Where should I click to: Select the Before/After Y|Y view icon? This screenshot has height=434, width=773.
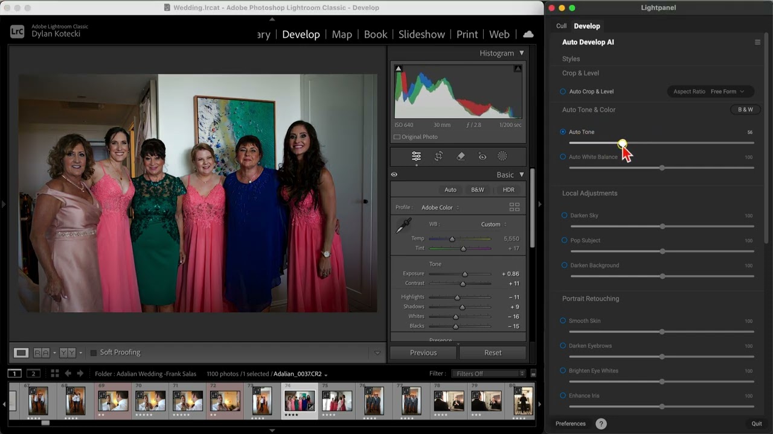[68, 353]
